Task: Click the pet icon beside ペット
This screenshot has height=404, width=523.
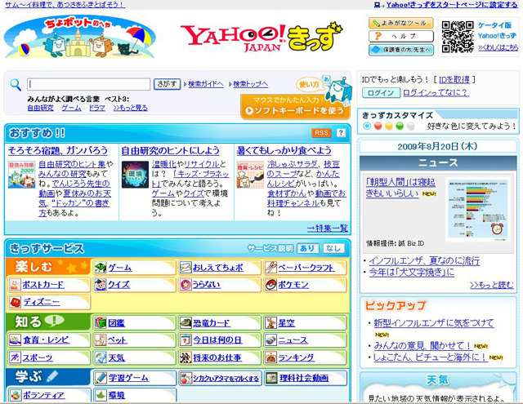Action: click(x=100, y=340)
